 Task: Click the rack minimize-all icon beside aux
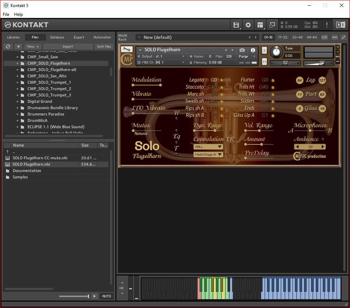(x=344, y=37)
